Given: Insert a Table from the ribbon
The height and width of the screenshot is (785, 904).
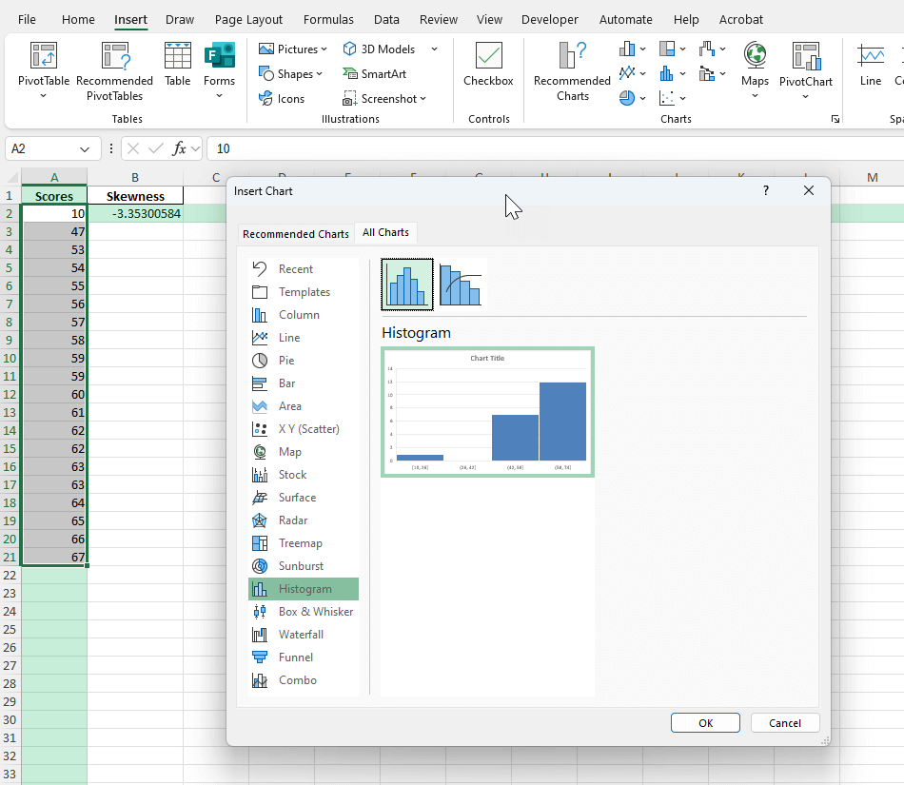Looking at the screenshot, I should (178, 64).
